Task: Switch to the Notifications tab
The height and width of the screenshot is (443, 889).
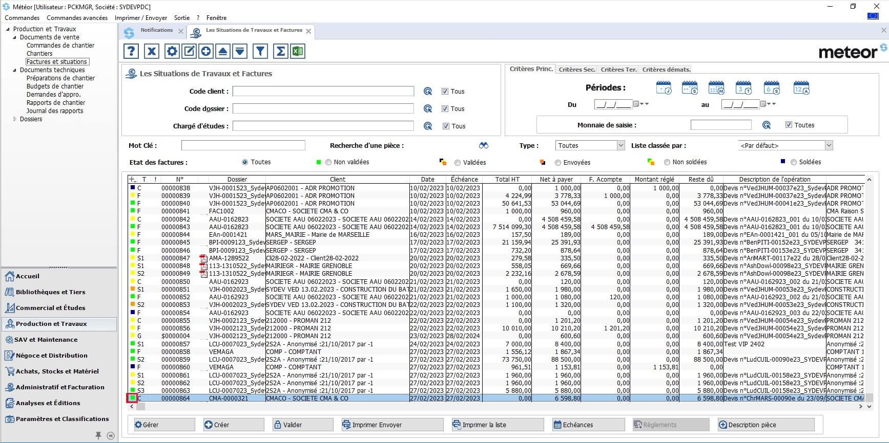Action: (x=156, y=30)
